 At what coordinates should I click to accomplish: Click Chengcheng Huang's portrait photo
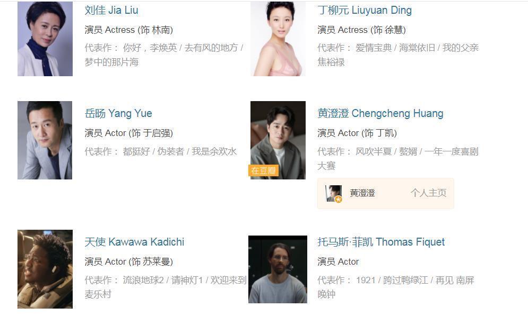(x=278, y=140)
